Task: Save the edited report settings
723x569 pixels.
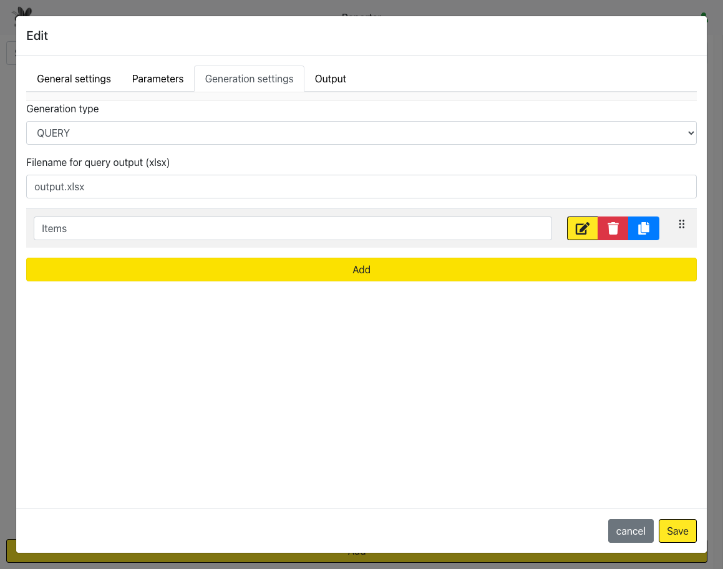Action: pos(677,531)
